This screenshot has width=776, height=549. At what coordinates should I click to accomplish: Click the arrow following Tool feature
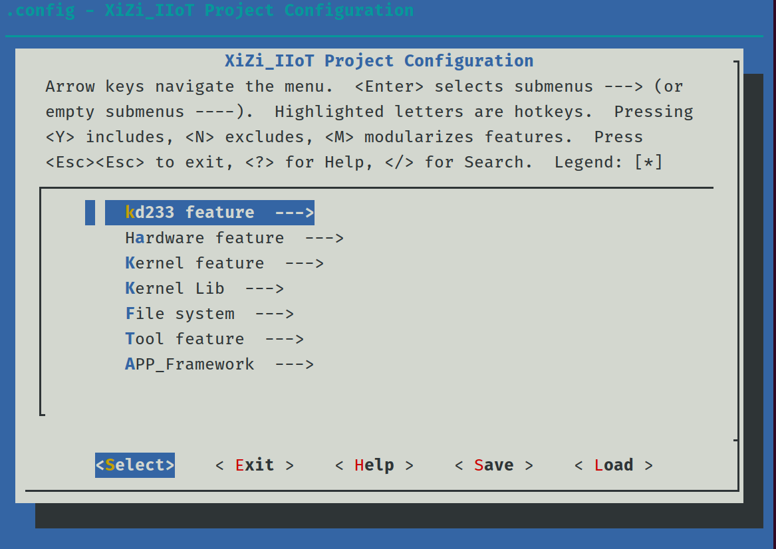coord(284,339)
